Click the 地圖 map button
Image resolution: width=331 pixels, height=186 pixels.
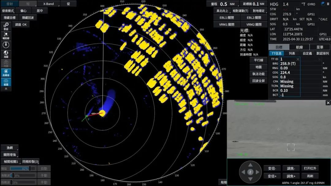click(259, 67)
